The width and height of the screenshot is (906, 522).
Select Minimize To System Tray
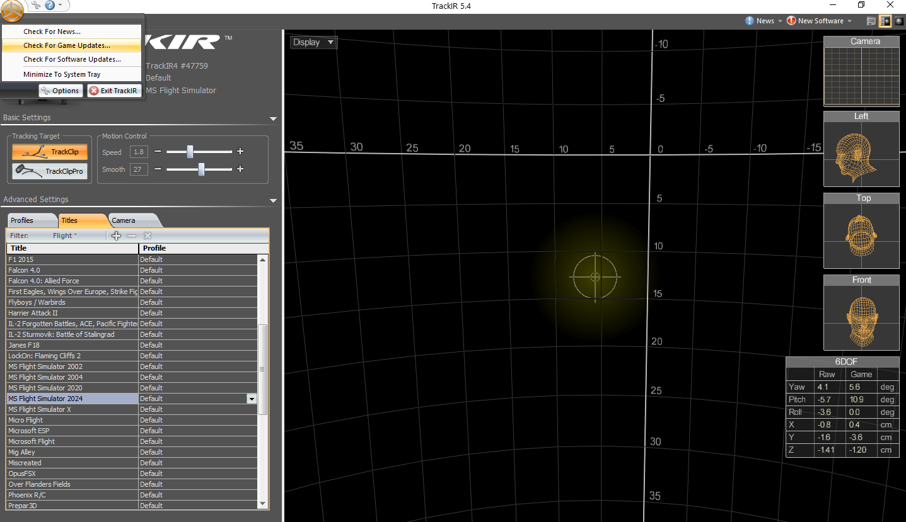[71, 74]
